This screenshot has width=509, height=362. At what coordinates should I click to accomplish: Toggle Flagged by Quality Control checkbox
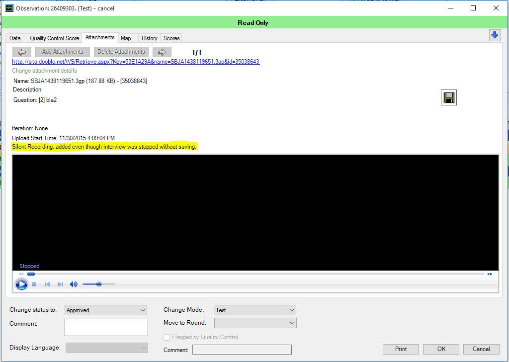coord(167,337)
